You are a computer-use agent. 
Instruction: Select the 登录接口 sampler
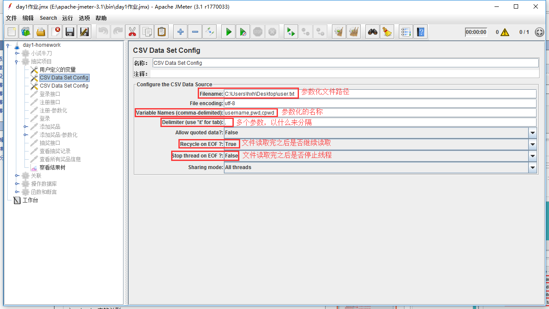(x=50, y=94)
